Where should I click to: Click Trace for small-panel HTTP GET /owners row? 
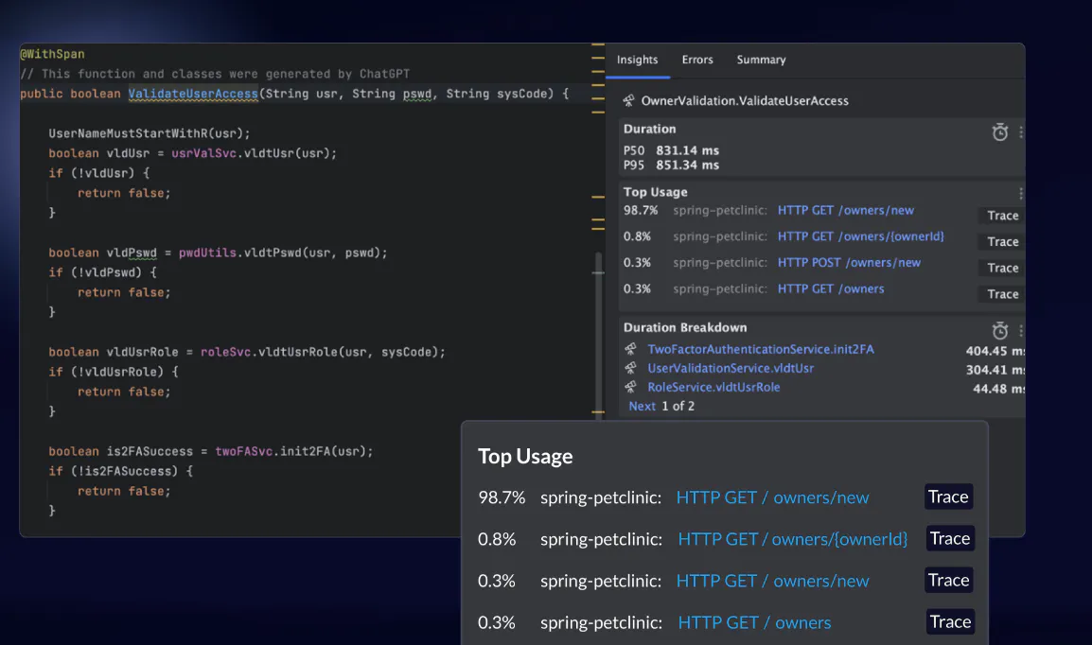[x=1003, y=294]
